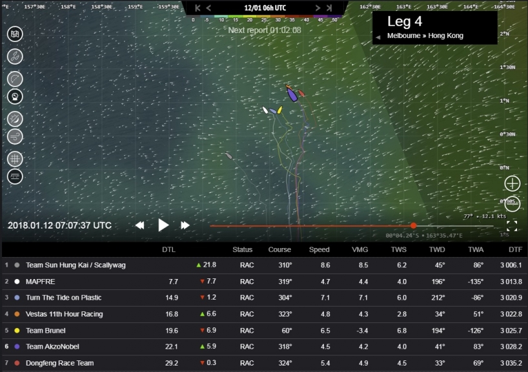Click the purple AkzoNobel boat on the map

(292, 94)
